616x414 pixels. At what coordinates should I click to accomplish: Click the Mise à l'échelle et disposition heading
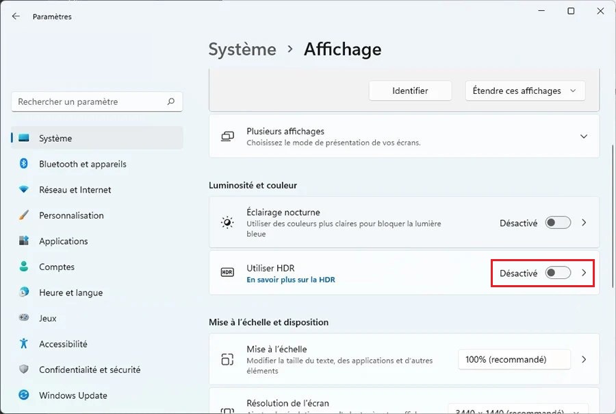(269, 322)
